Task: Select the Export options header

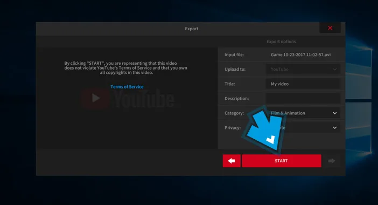Action: tap(281, 42)
